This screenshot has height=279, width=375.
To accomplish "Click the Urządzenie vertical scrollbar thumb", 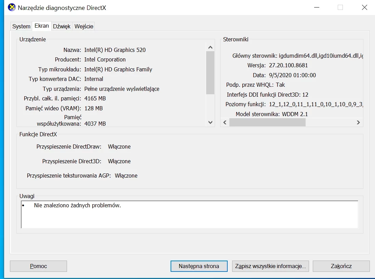I will [211, 73].
